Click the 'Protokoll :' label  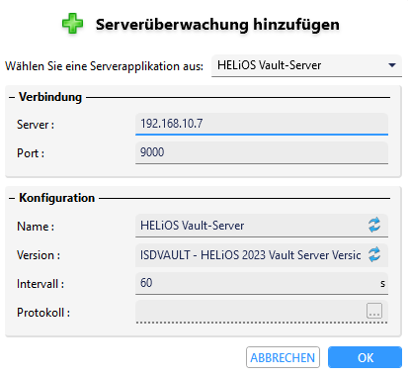pos(43,313)
